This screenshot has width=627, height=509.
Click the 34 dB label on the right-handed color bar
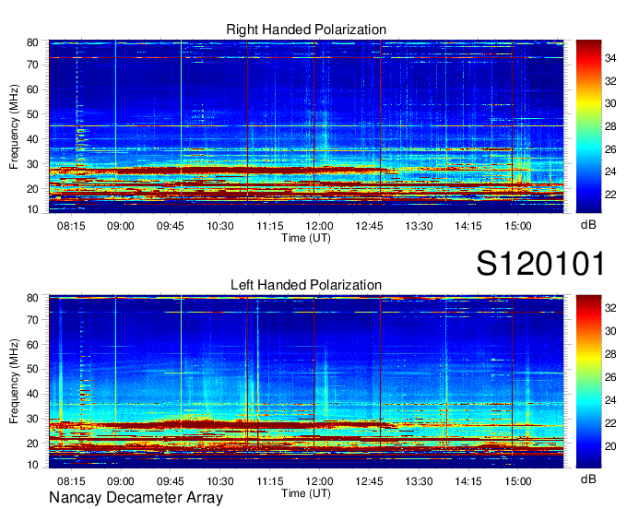pos(610,58)
